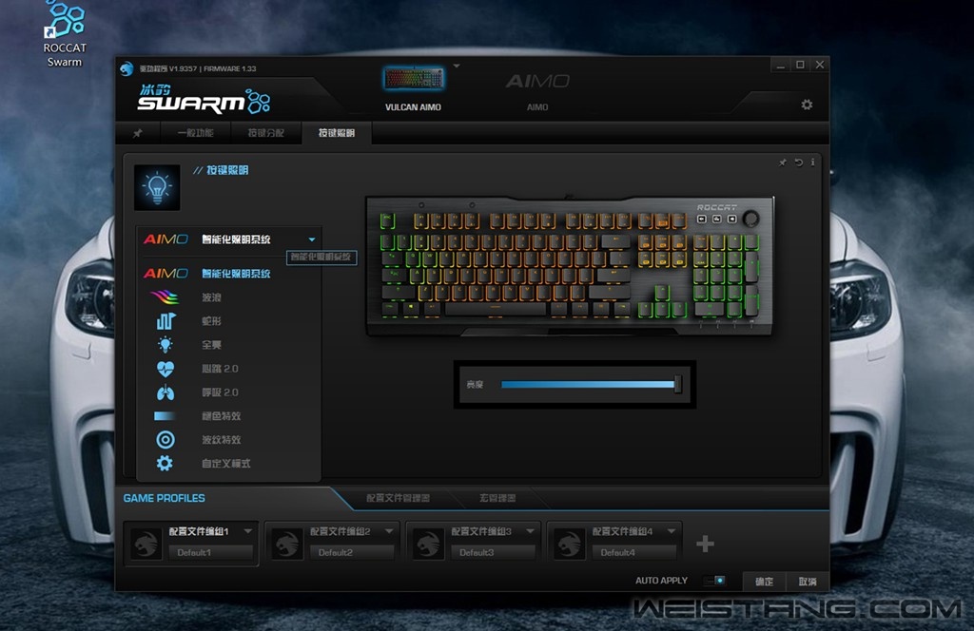
Task: Add a new profile slot with plus
Action: (705, 544)
